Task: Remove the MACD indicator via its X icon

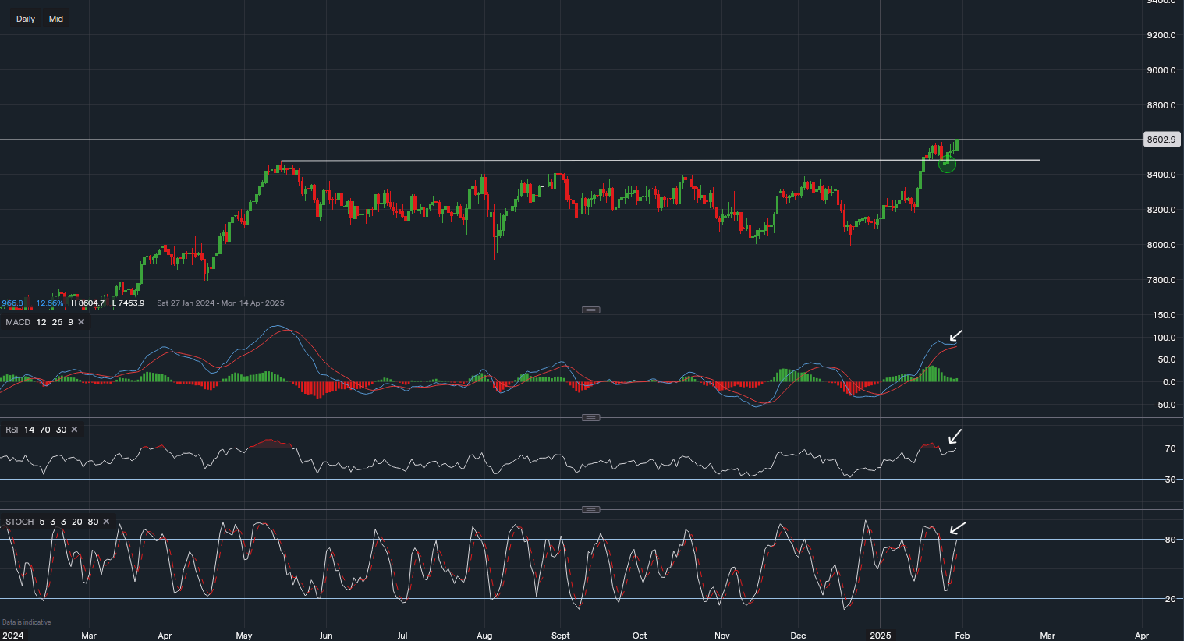Action: [x=80, y=321]
